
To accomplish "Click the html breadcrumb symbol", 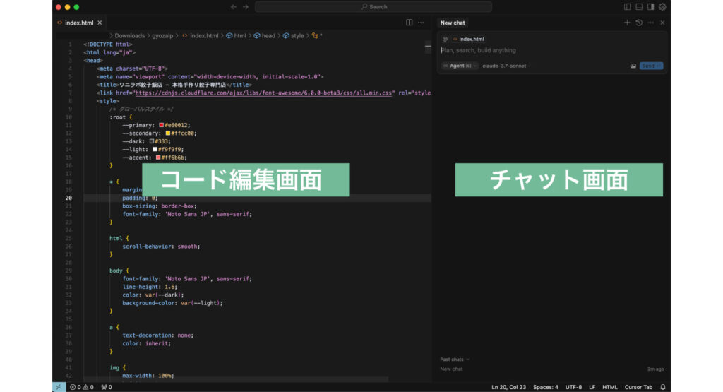I will pyautogui.click(x=236, y=35).
